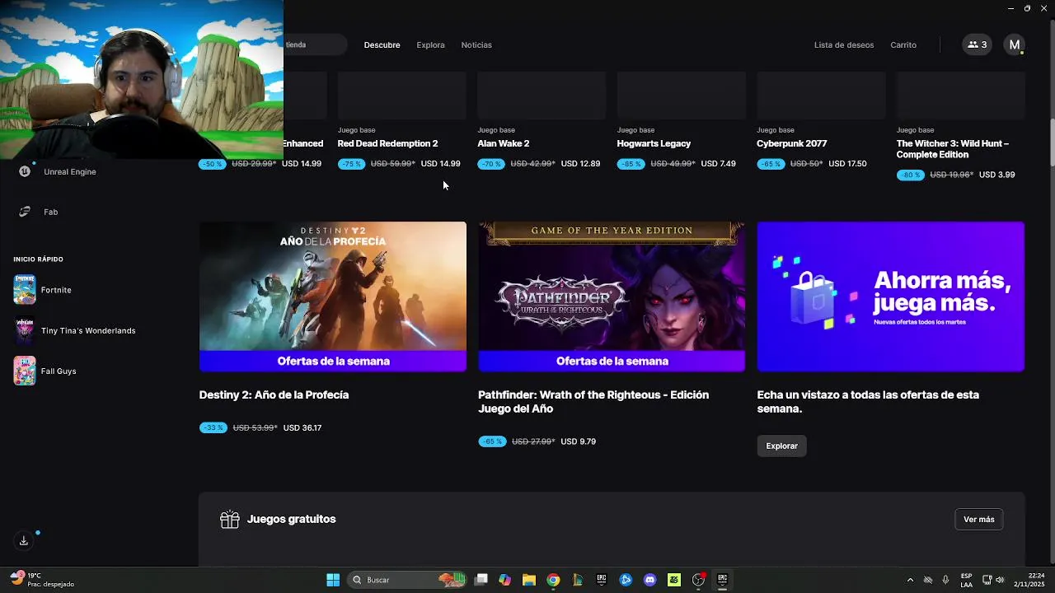Open the friends list showing 3 online
1055x593 pixels.
[977, 44]
